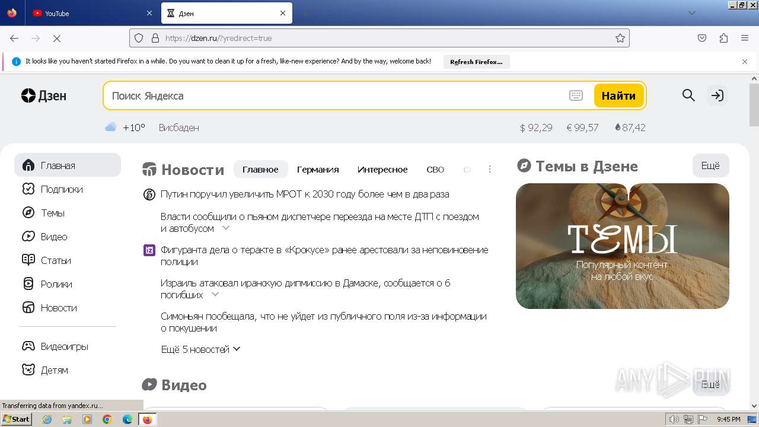Open the Firefox hamburger menu
This screenshot has height=427, width=759.
coord(745,38)
